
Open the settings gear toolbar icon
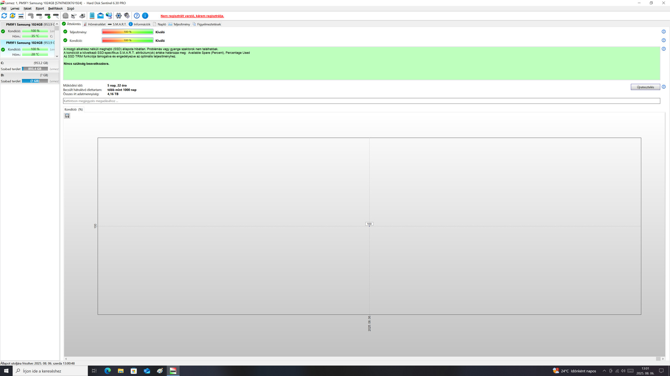coord(119,16)
